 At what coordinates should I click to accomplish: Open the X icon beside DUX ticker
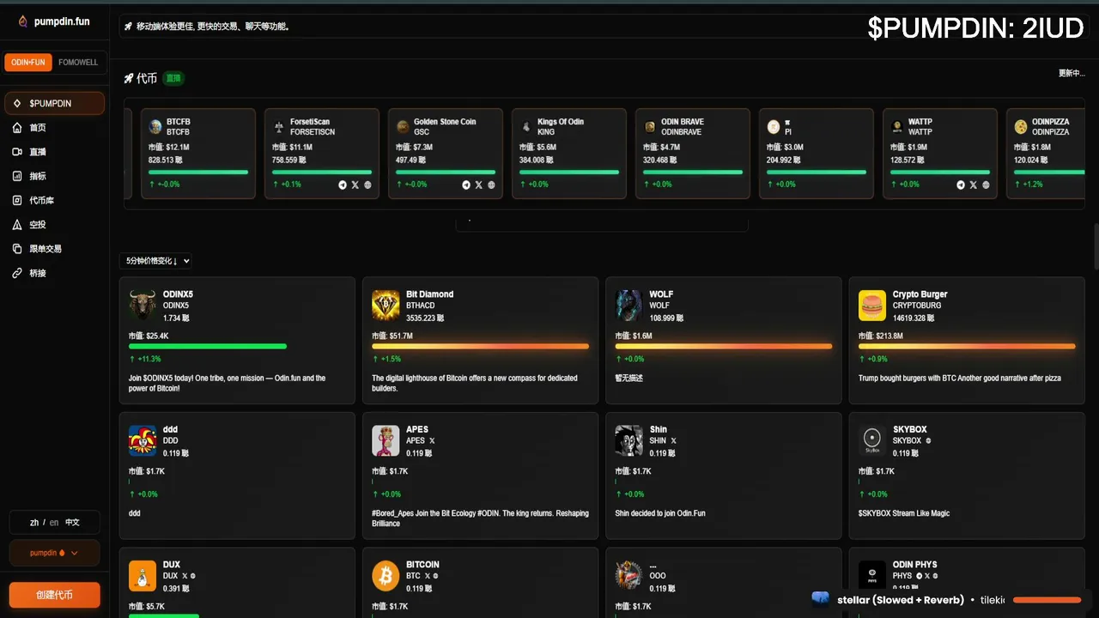click(185, 576)
